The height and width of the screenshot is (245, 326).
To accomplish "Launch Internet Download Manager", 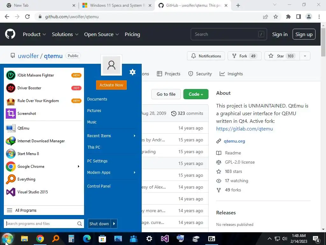I will [44, 141].
